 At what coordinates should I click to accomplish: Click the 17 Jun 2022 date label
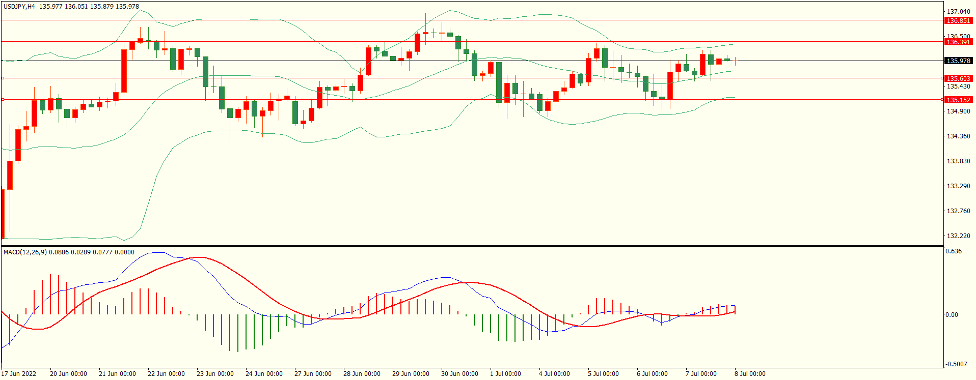(19, 374)
